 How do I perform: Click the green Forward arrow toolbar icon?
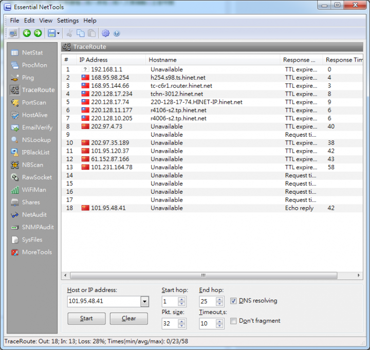38,33
